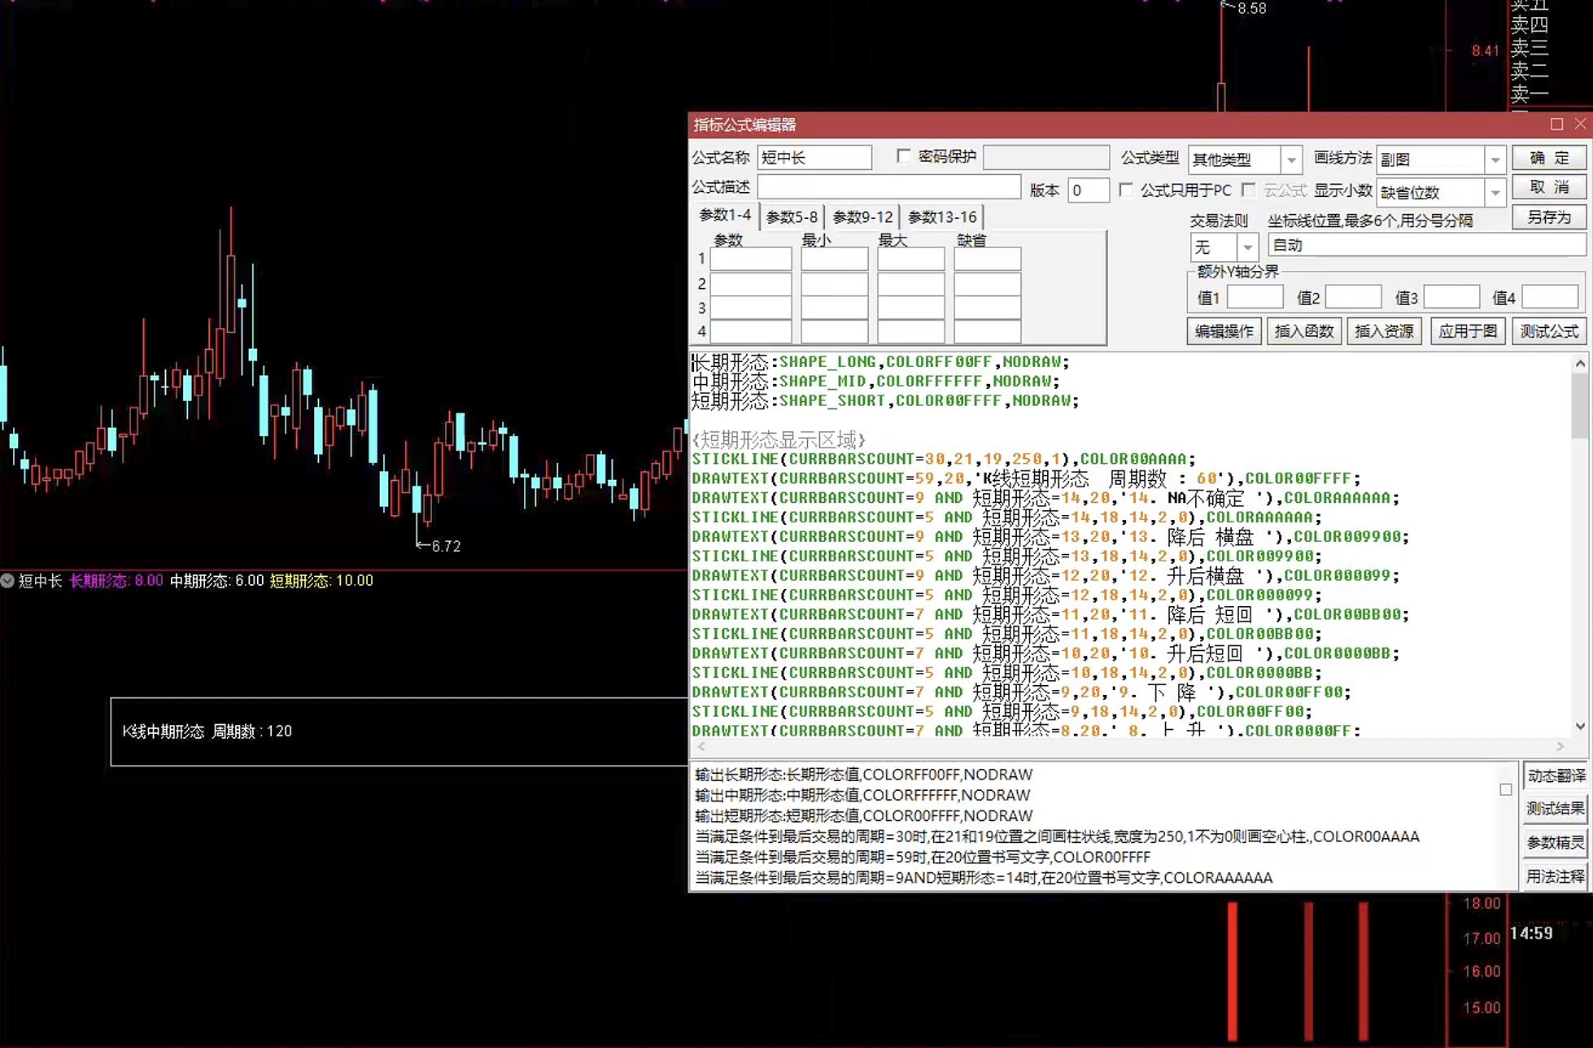Select the 参数13-16 tab
The width and height of the screenshot is (1593, 1048).
click(x=941, y=217)
